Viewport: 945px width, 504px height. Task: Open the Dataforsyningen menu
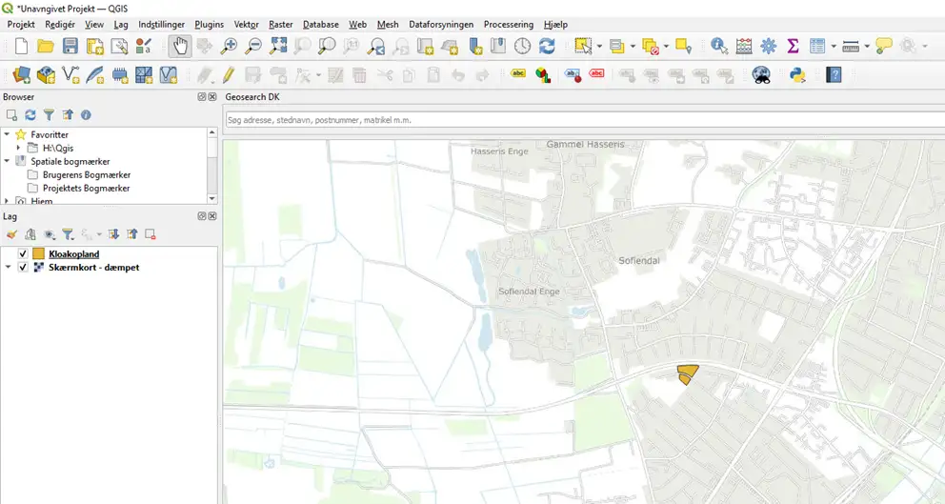441,24
